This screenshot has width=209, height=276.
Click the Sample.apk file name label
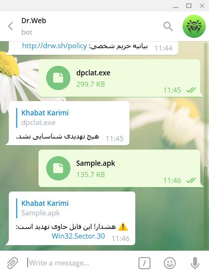coord(95,163)
